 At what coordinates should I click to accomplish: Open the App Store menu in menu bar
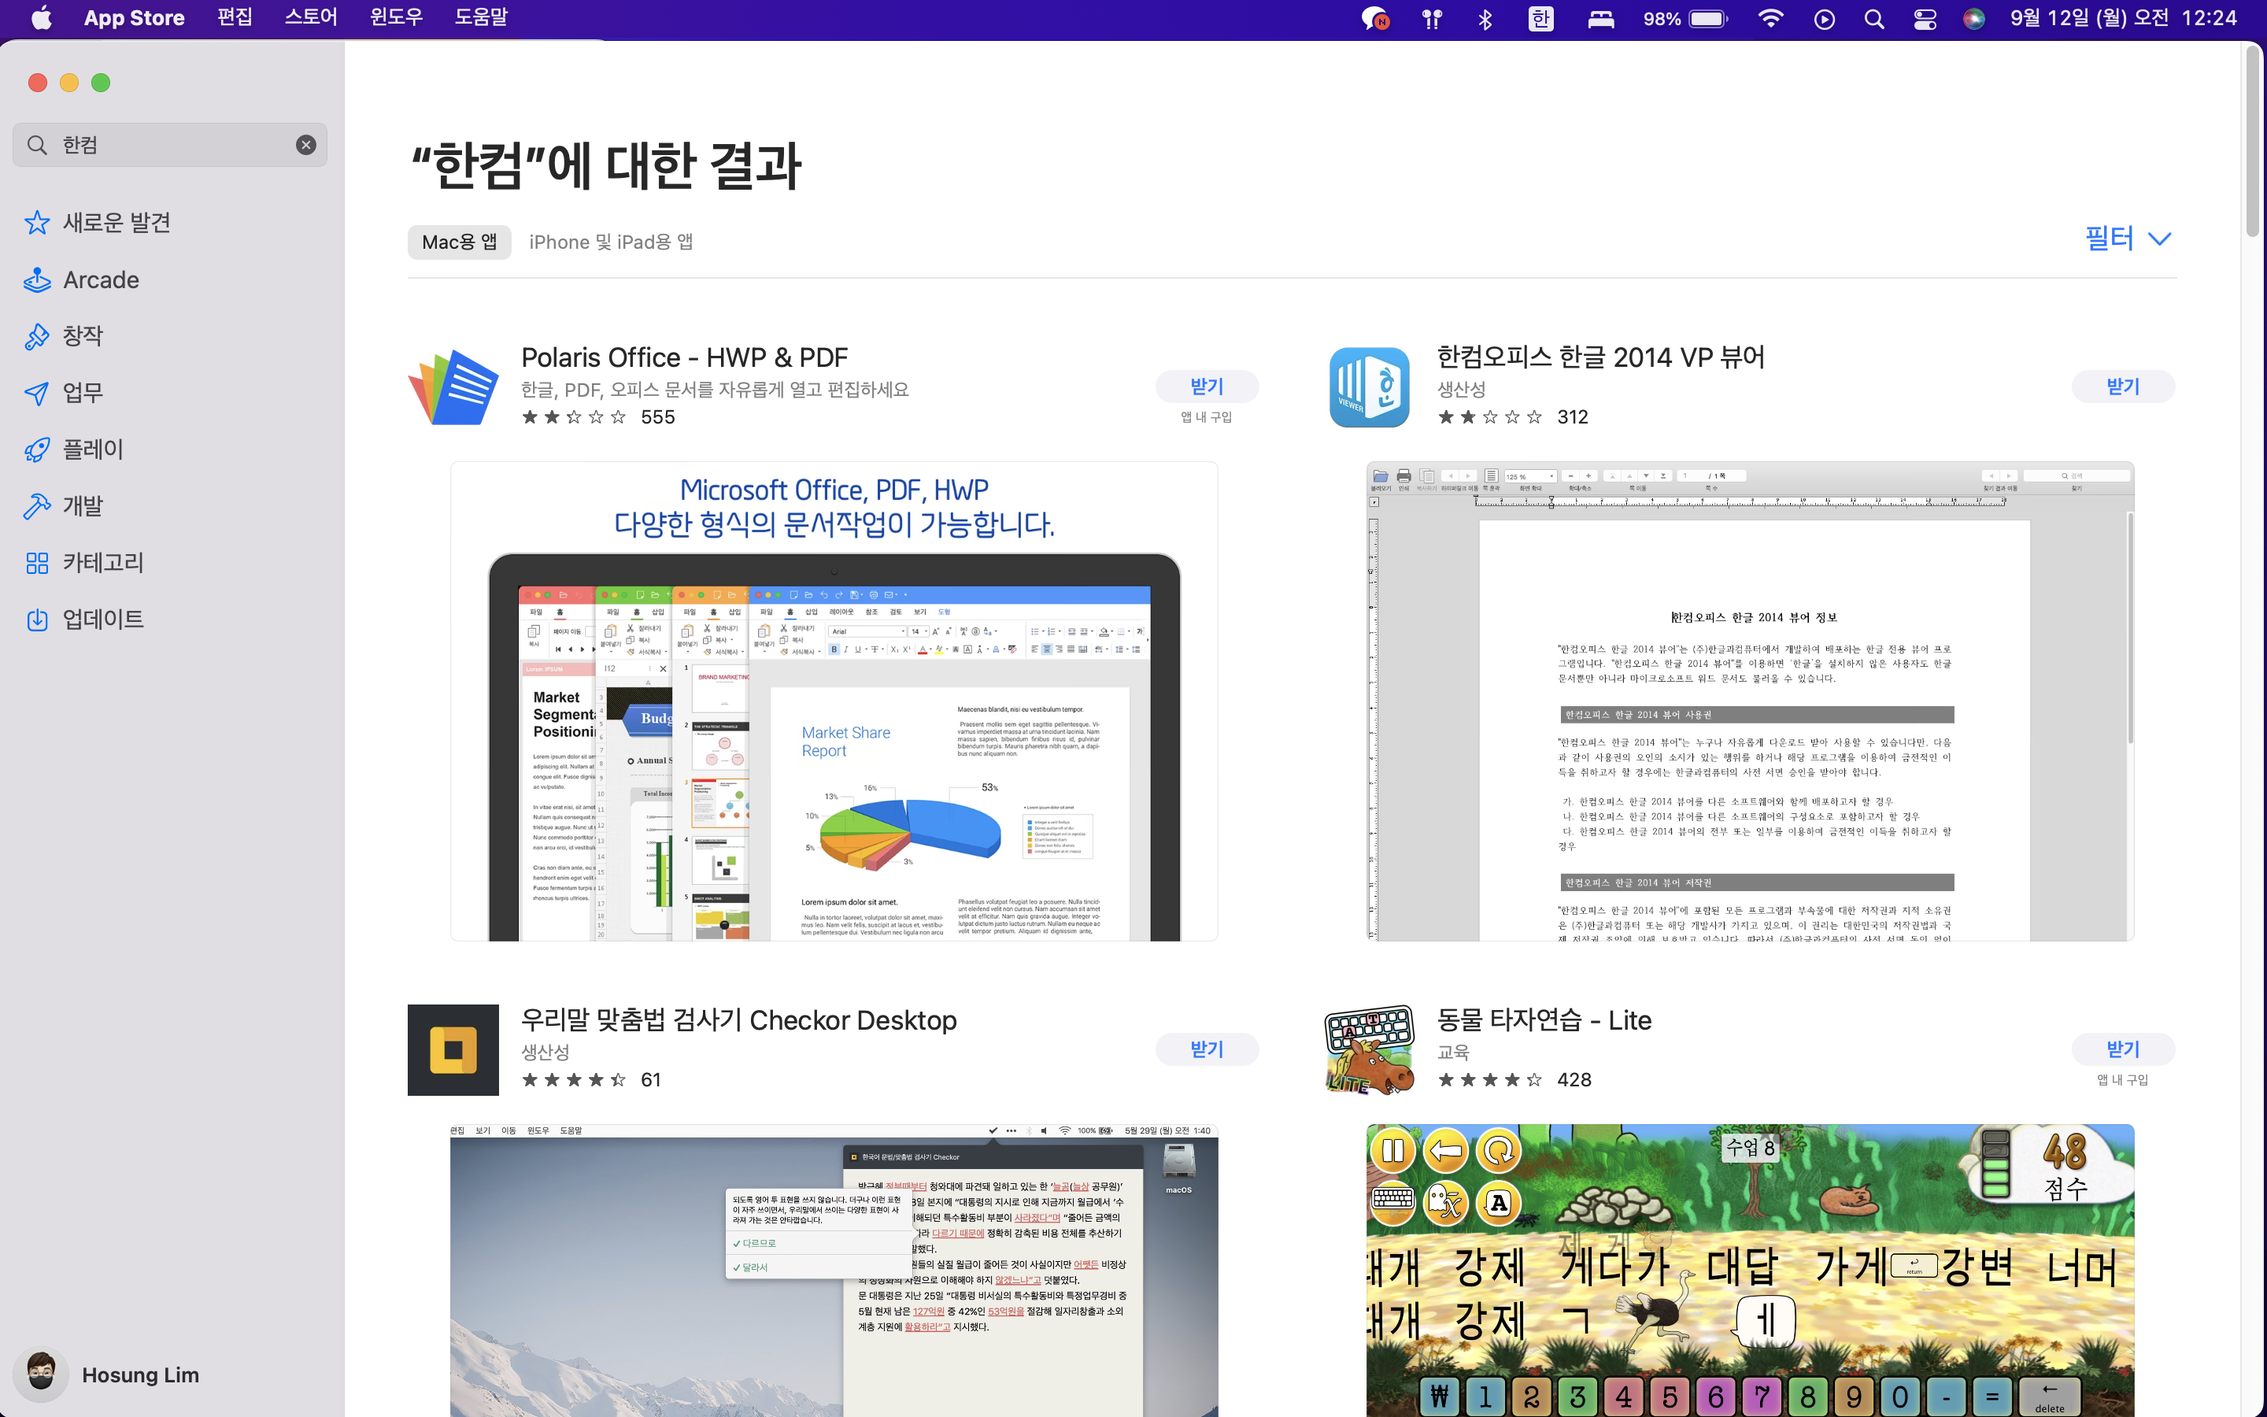coord(134,18)
